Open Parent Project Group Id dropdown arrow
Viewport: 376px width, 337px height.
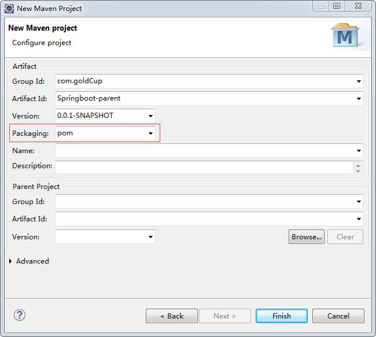[x=359, y=202]
